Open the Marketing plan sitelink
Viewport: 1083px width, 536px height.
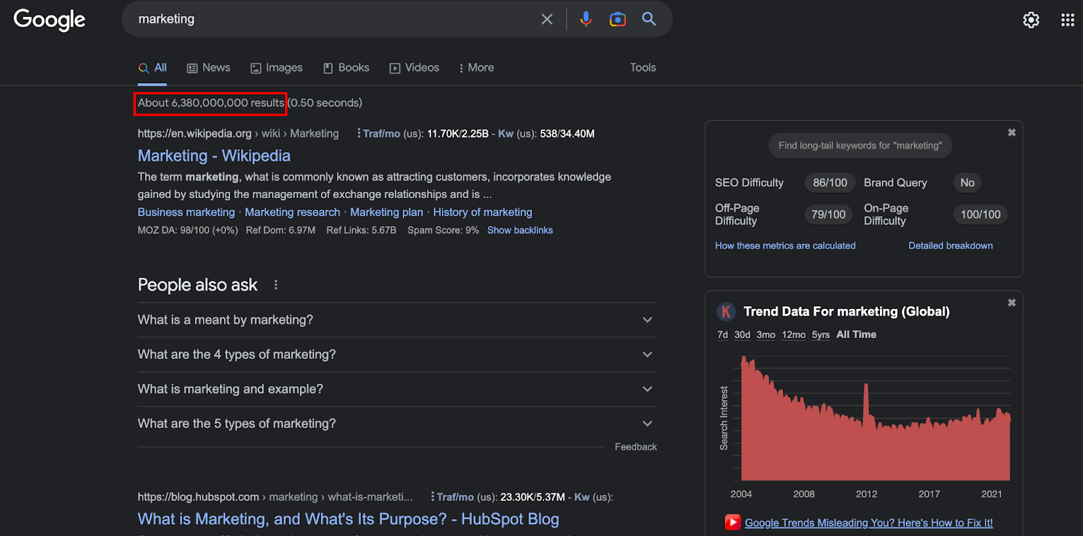386,212
